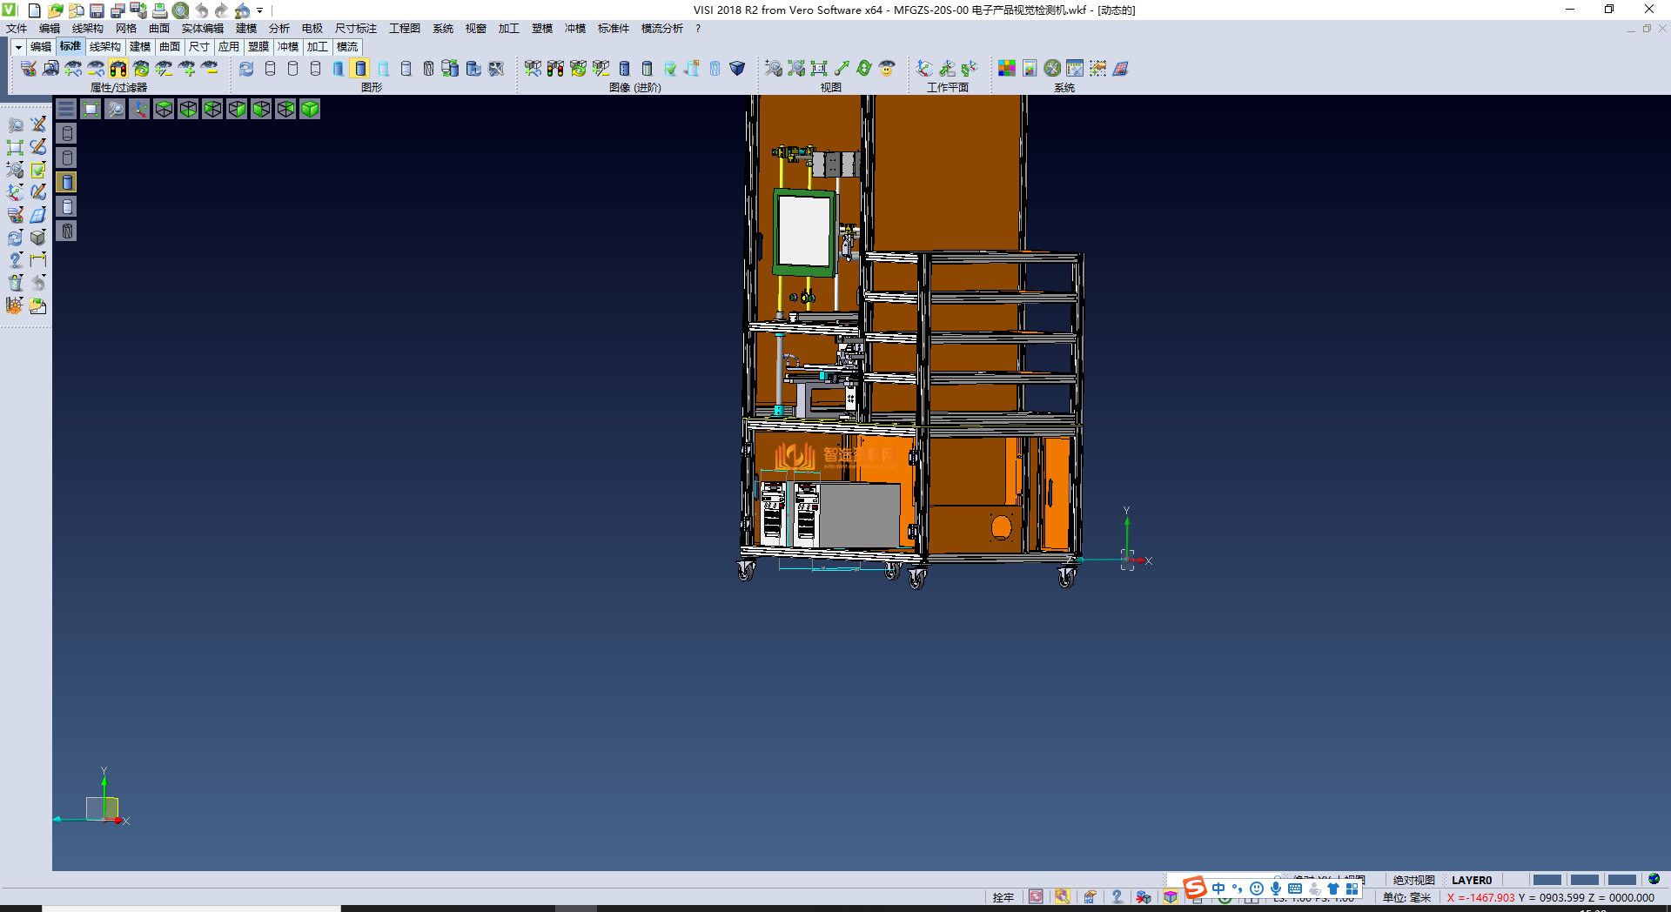Click the LAYER0 label in status bar
Viewport: 1671px width, 912px height.
click(x=1471, y=880)
